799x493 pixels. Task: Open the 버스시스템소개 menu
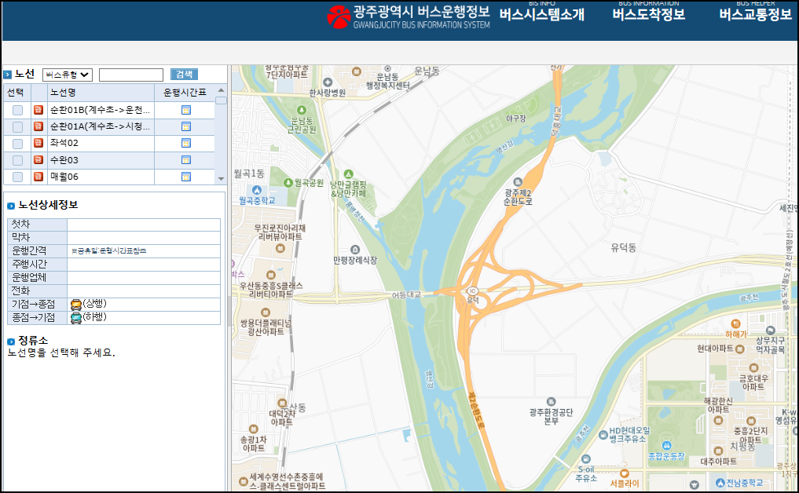(541, 14)
